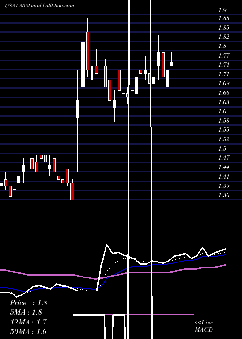Click the large white gap-up candle near 1.63

coord(77,109)
